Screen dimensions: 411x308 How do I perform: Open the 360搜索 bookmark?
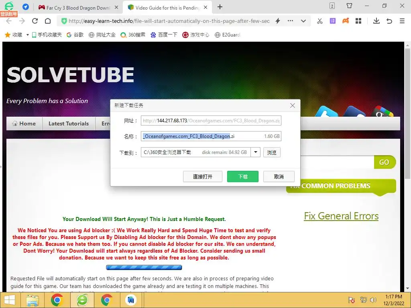(x=133, y=35)
